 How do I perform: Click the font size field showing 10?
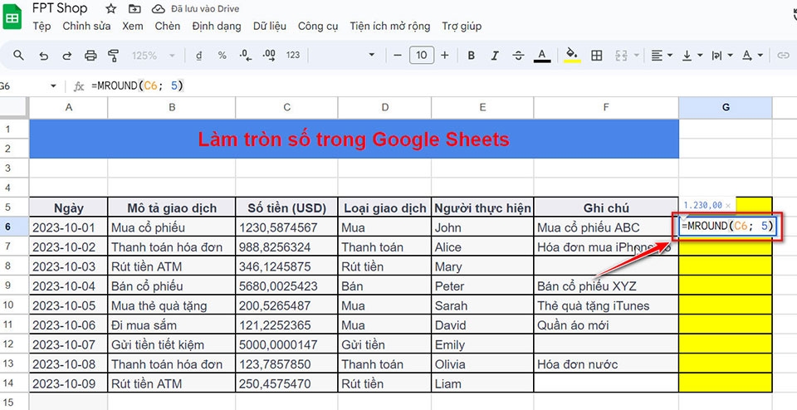coord(422,55)
